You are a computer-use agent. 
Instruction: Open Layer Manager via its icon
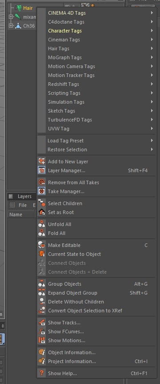point(42,170)
